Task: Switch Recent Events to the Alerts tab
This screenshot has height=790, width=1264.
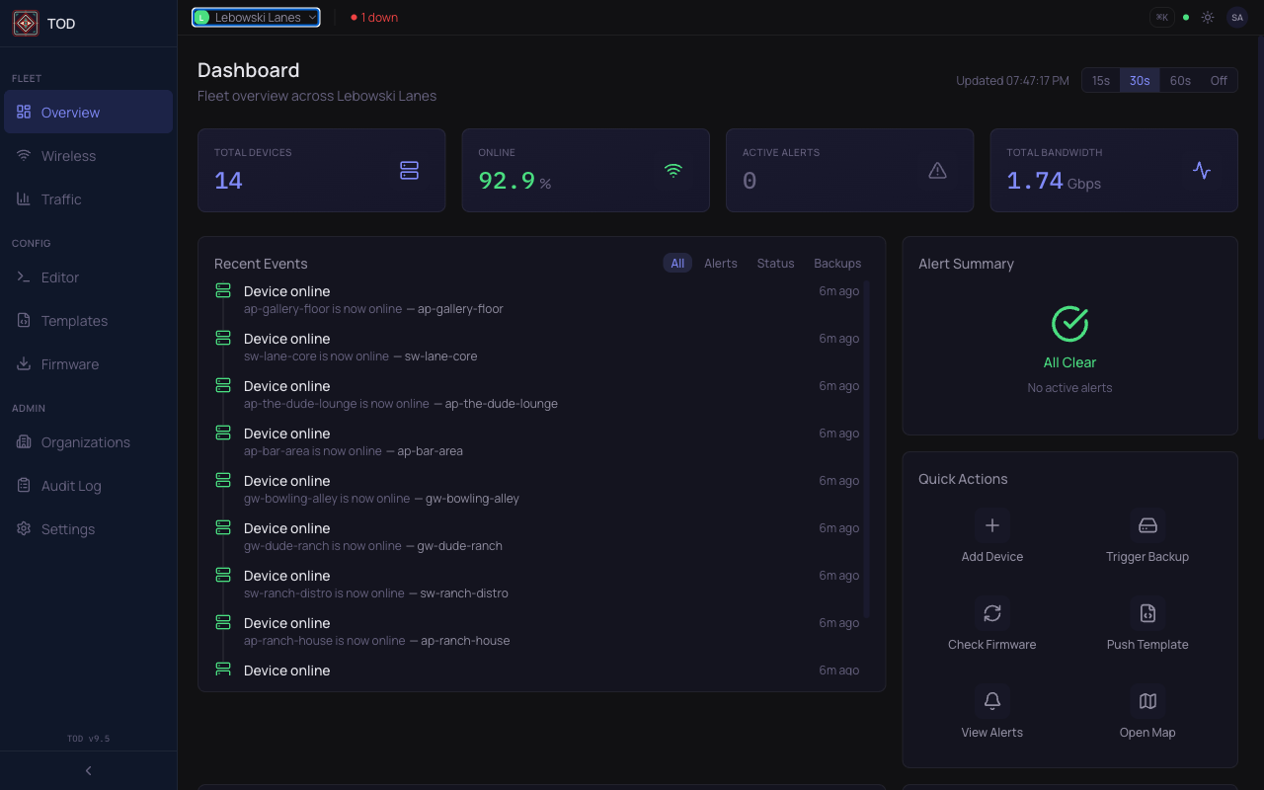Action: (x=720, y=263)
